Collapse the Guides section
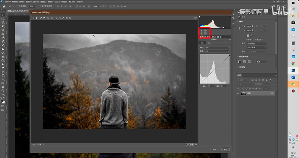Screen dimensions: 299x158 238,67
